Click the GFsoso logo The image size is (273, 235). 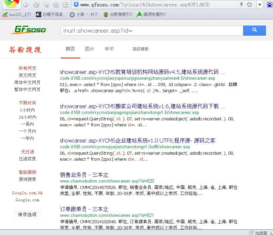coord(30,29)
